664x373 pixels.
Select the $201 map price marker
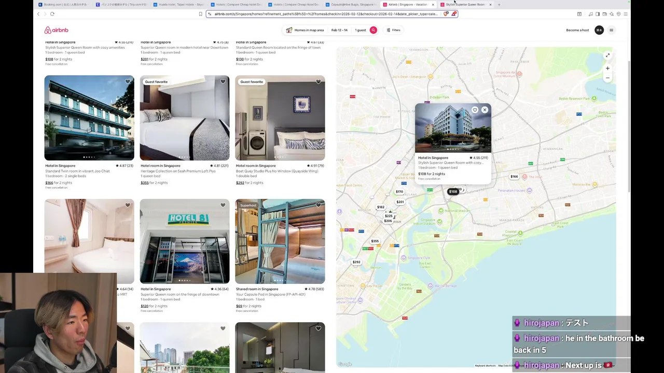tap(400, 202)
